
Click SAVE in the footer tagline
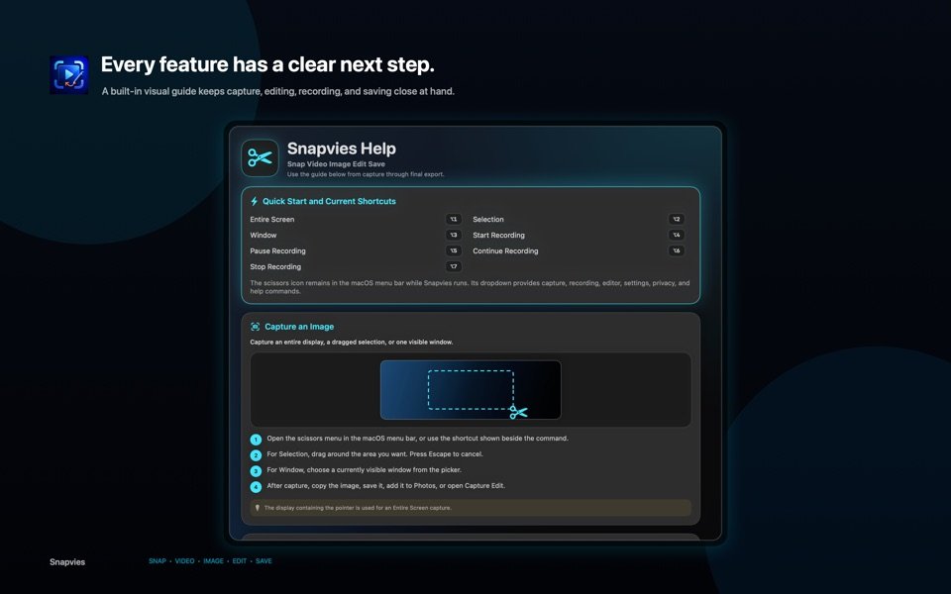pyautogui.click(x=264, y=561)
